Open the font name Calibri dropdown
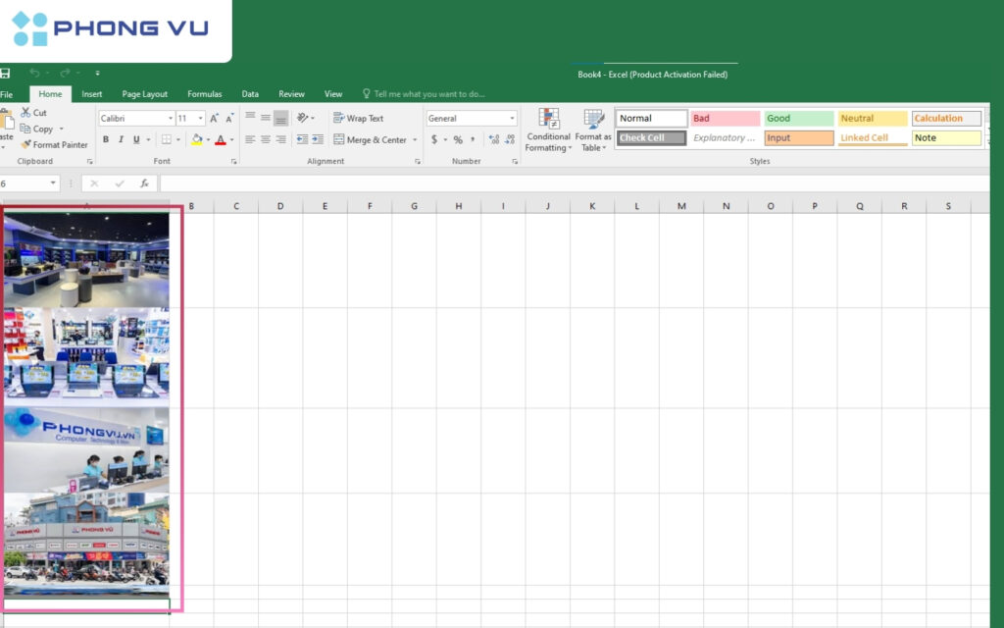 tap(171, 119)
